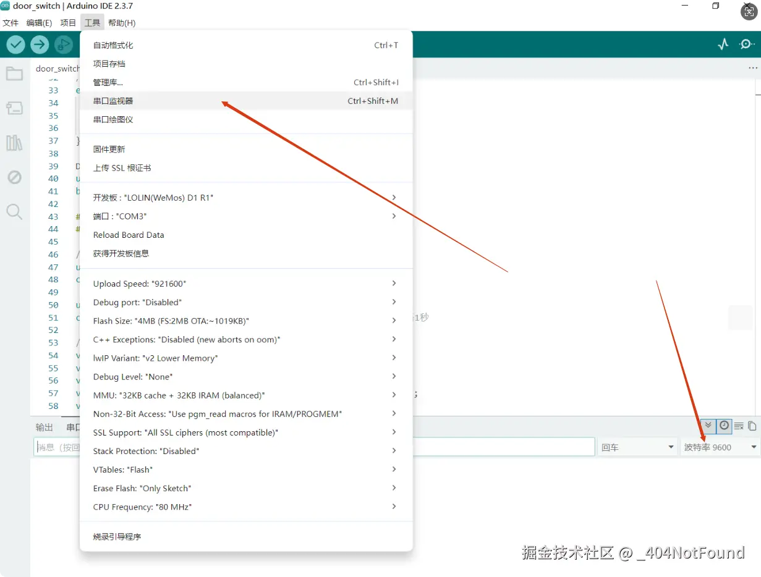Open the 回车 line ending dropdown

[638, 447]
